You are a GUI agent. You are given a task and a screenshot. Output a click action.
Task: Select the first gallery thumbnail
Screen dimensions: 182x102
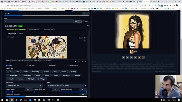pos(131,52)
